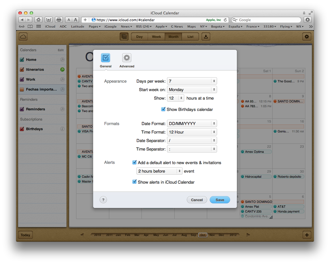This screenshot has width=330, height=264.
Task: Switch to List view
Action: [x=190, y=37]
